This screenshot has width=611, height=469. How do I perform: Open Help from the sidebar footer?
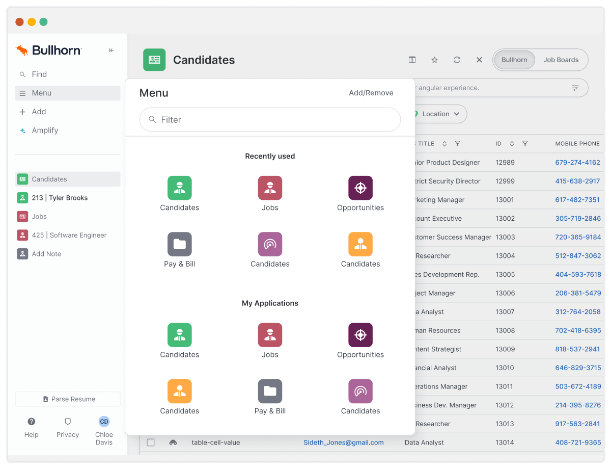32,427
